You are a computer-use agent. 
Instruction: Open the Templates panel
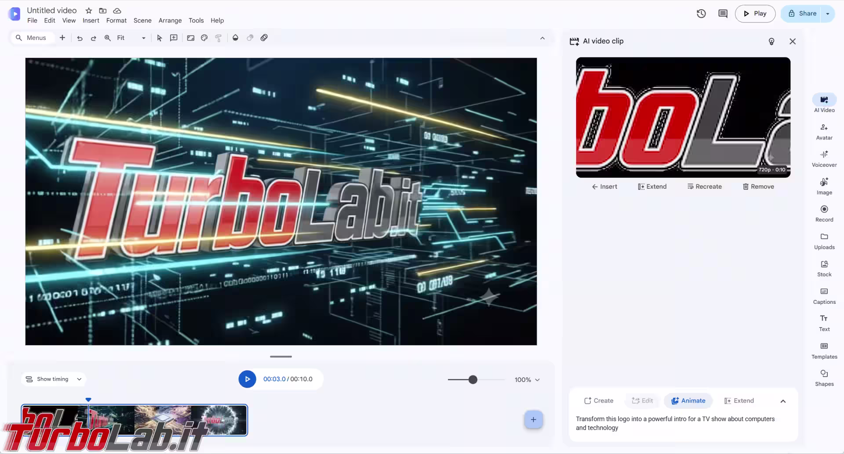[824, 351]
